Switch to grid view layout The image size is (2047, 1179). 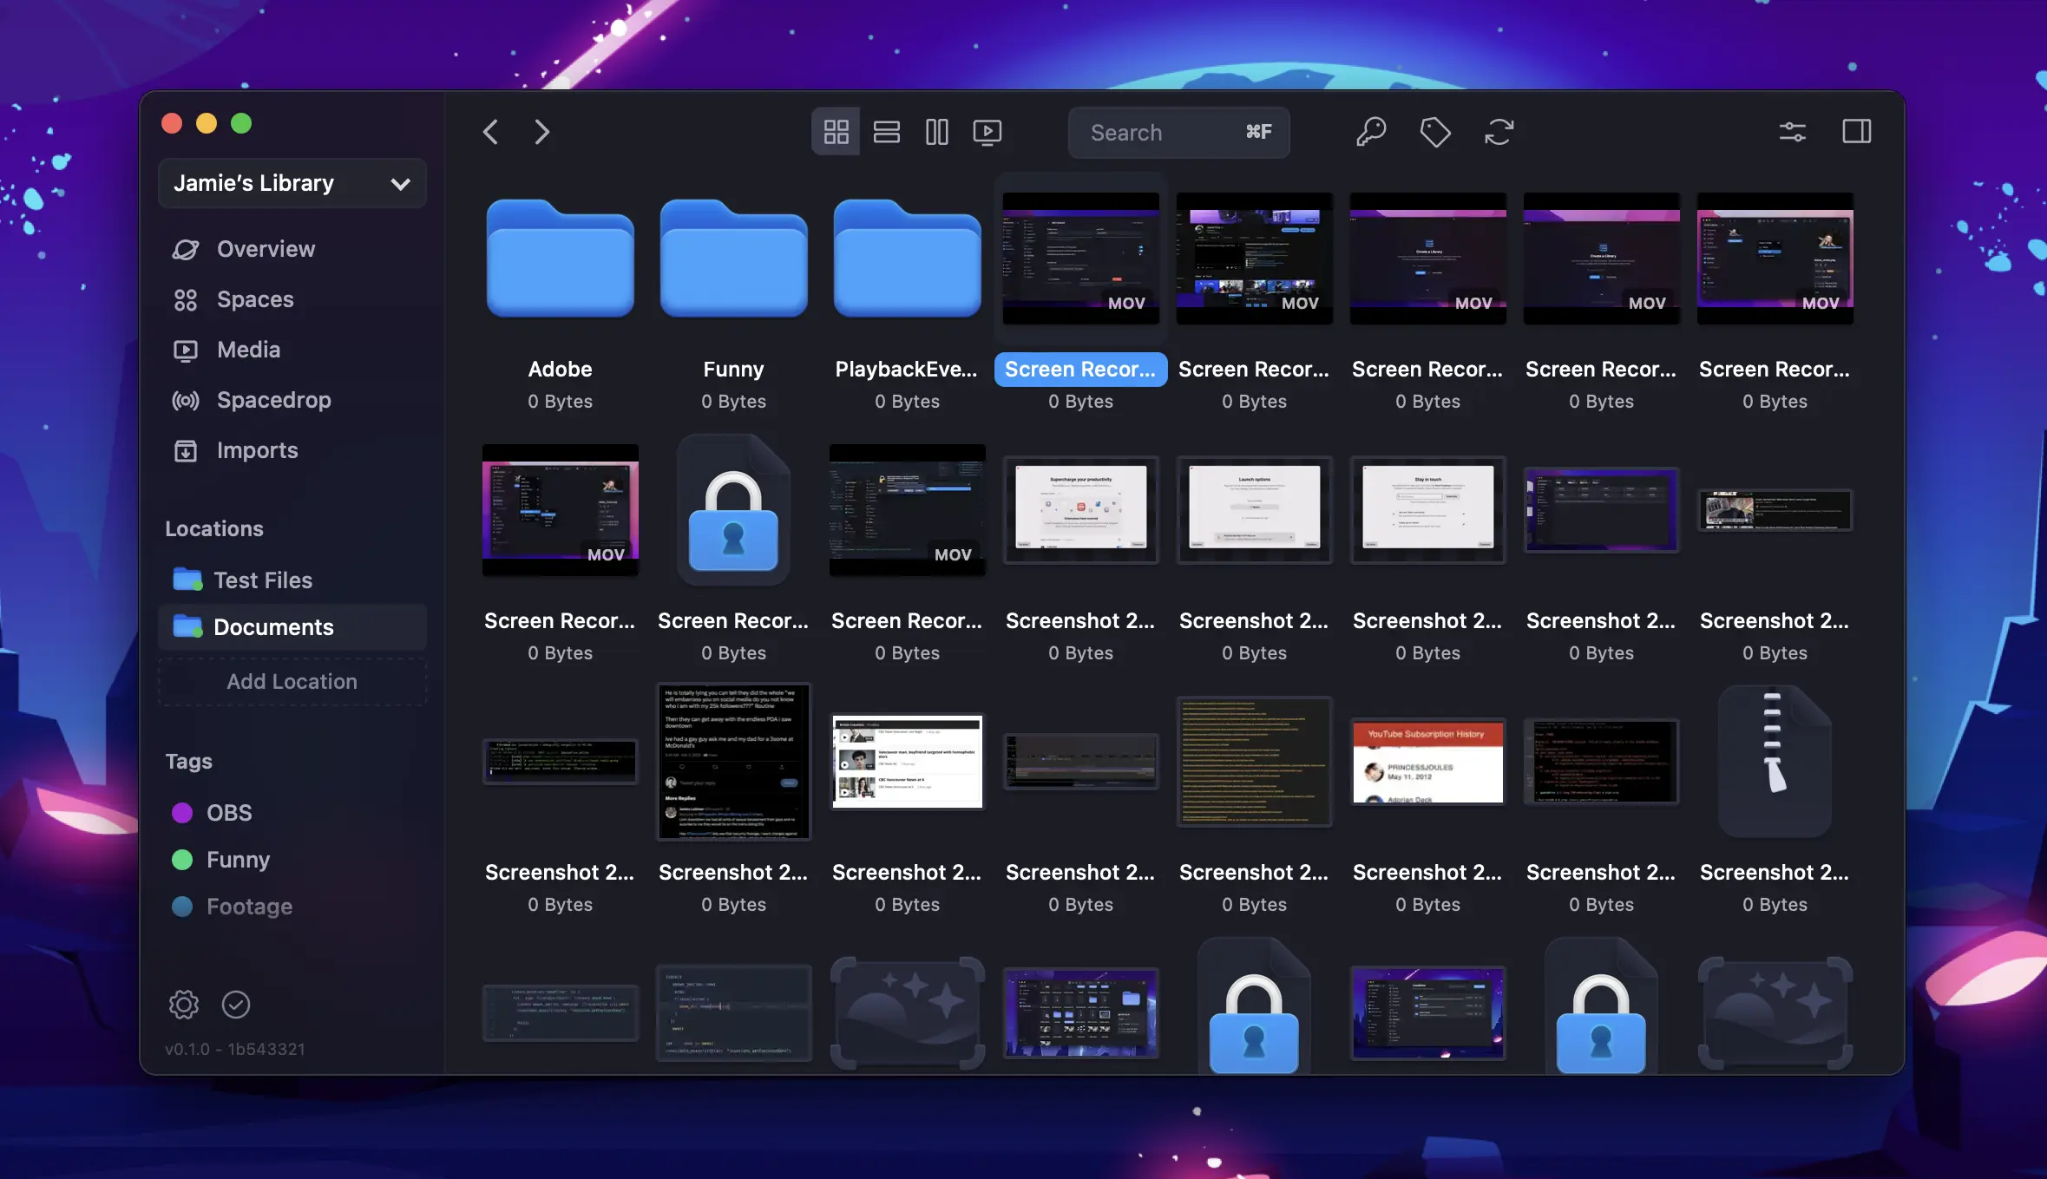(x=836, y=132)
